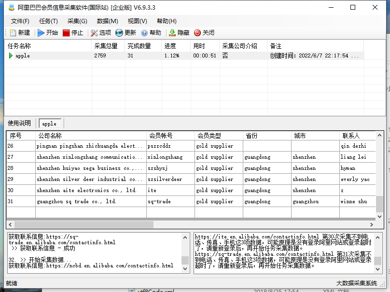The height and width of the screenshot is (292, 390).
Task: Click the green running arrow beside apple task
Action: (11, 56)
